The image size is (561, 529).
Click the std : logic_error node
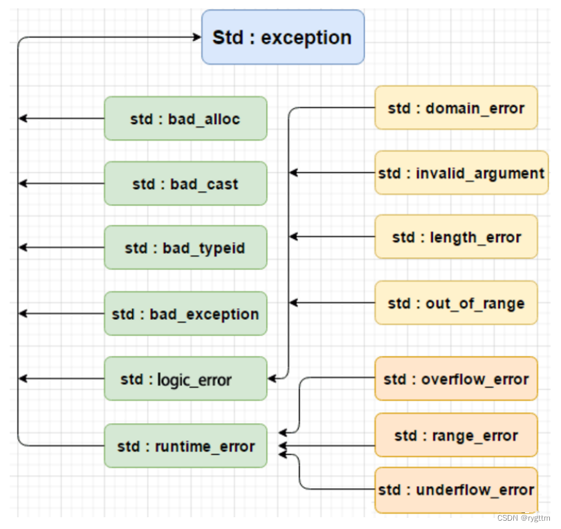(185, 379)
